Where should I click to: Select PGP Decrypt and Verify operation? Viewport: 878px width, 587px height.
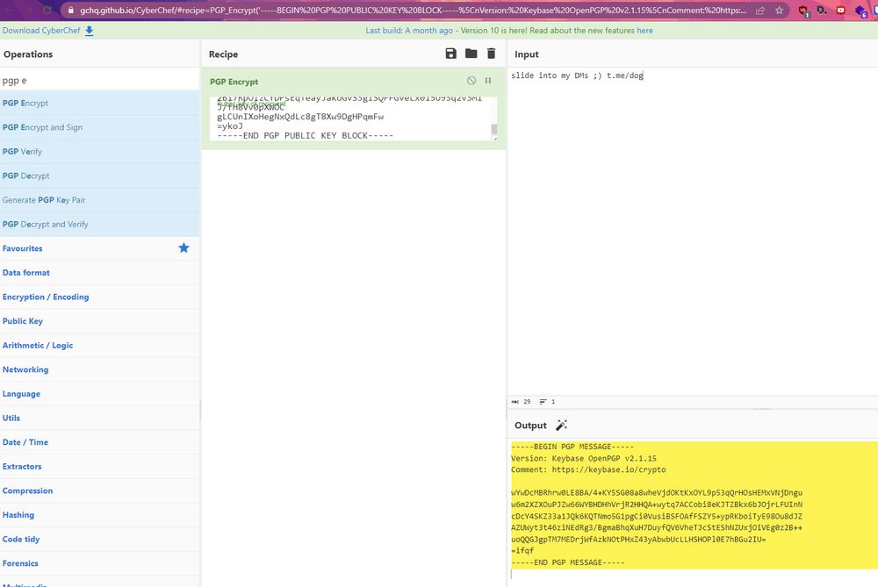pyautogui.click(x=100, y=224)
